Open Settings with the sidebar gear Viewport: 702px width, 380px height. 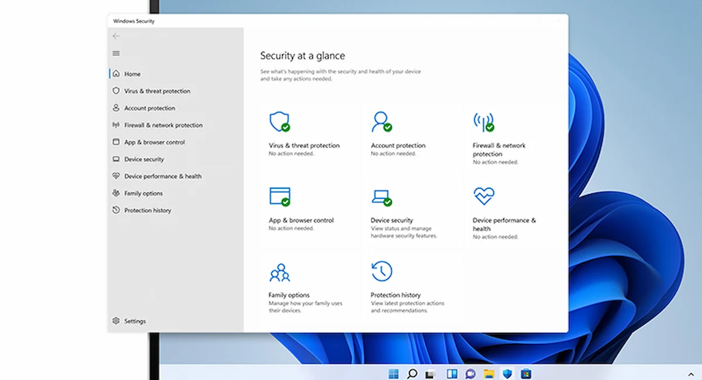[x=129, y=321]
